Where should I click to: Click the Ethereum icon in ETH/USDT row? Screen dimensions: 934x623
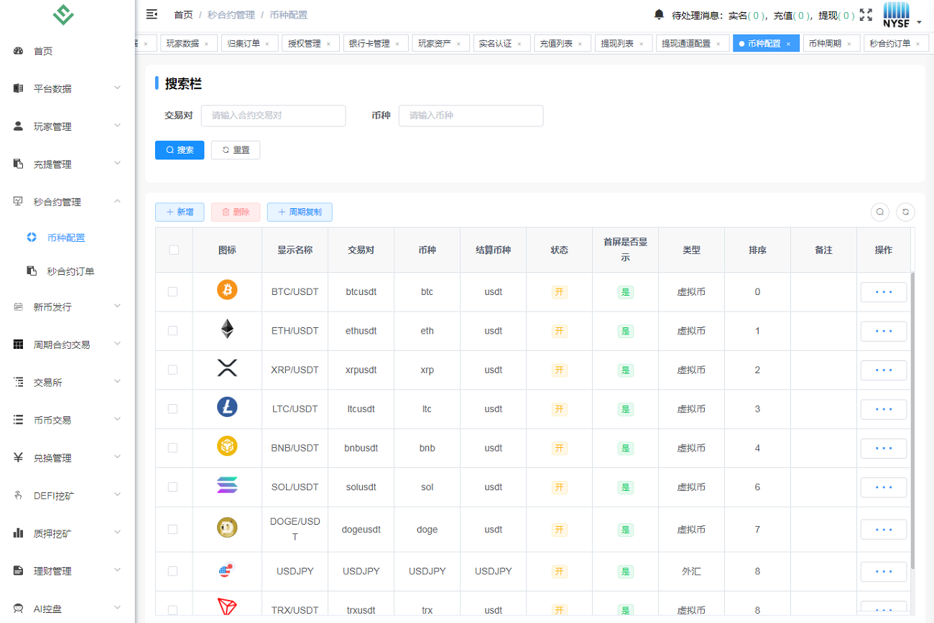point(227,329)
